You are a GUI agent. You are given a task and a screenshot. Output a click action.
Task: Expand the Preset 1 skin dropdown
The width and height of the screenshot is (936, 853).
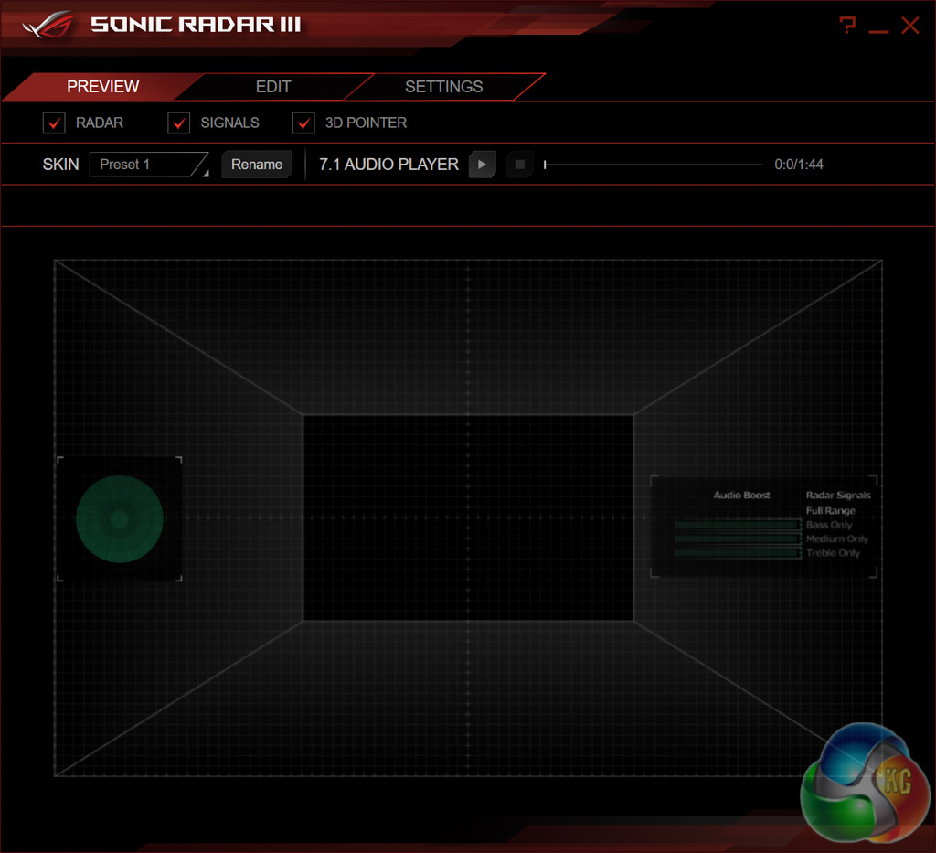point(149,165)
